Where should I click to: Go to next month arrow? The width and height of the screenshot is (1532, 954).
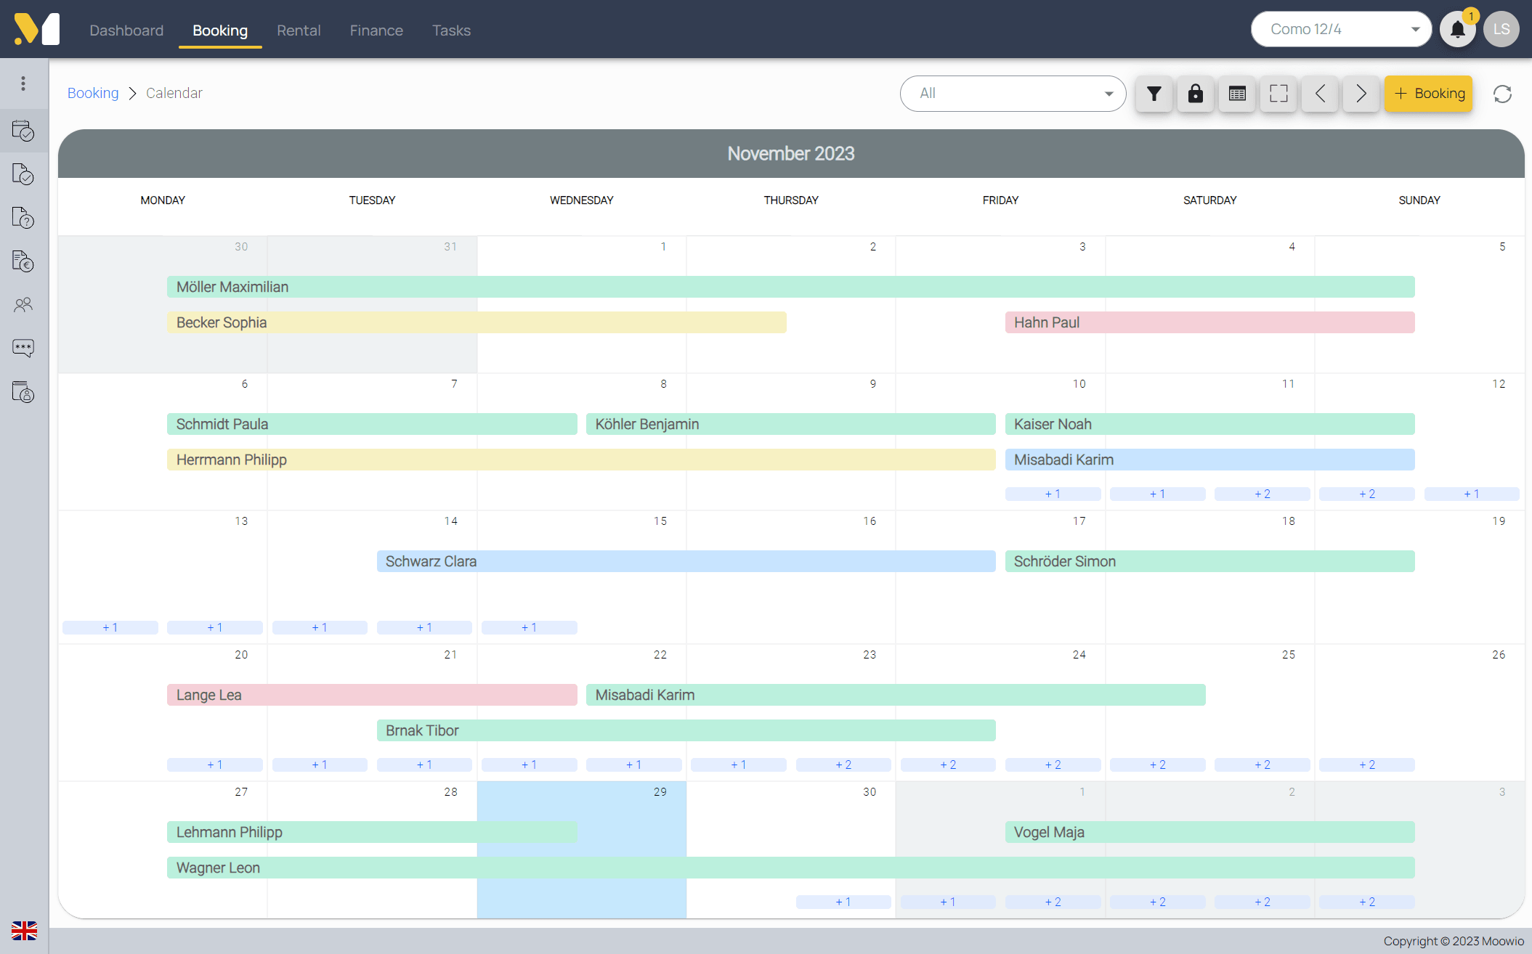pos(1361,94)
